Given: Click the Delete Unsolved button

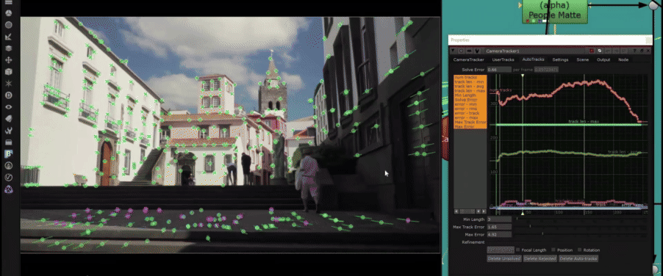Looking at the screenshot, I should click(x=504, y=258).
